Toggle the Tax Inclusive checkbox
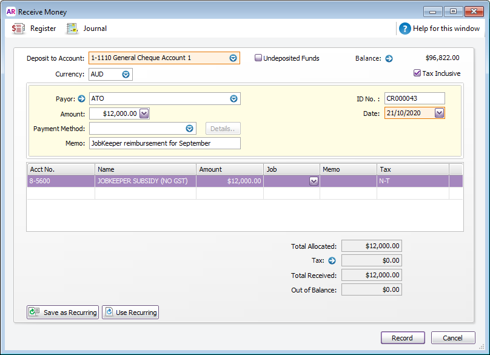490x355 pixels. pos(417,73)
